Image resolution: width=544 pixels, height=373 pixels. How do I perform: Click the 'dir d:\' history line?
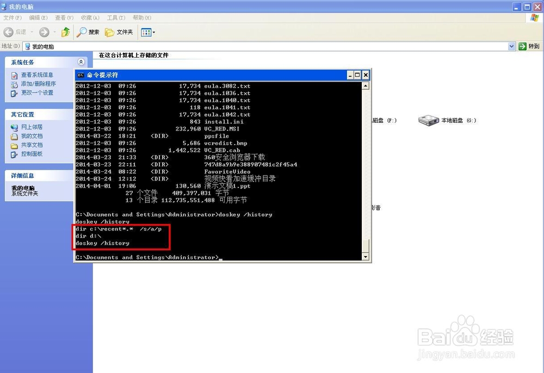pyautogui.click(x=89, y=236)
